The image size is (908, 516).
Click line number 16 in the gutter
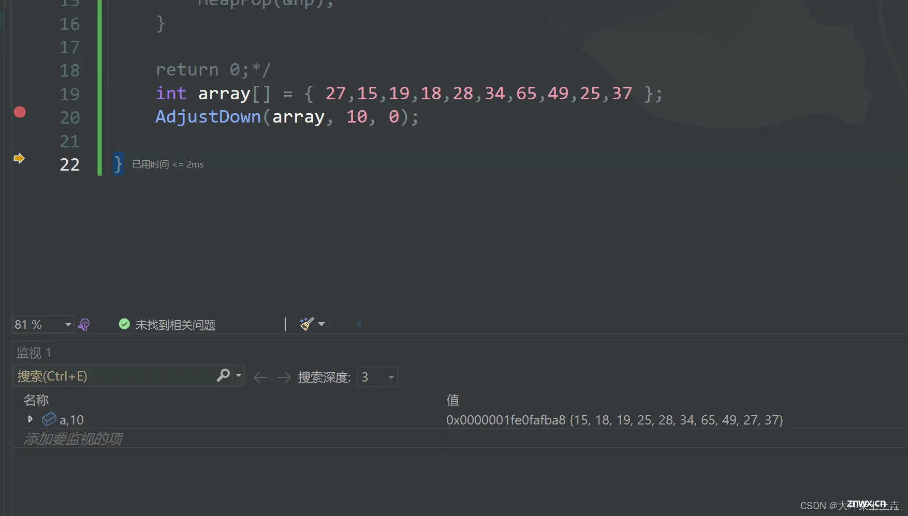[69, 24]
